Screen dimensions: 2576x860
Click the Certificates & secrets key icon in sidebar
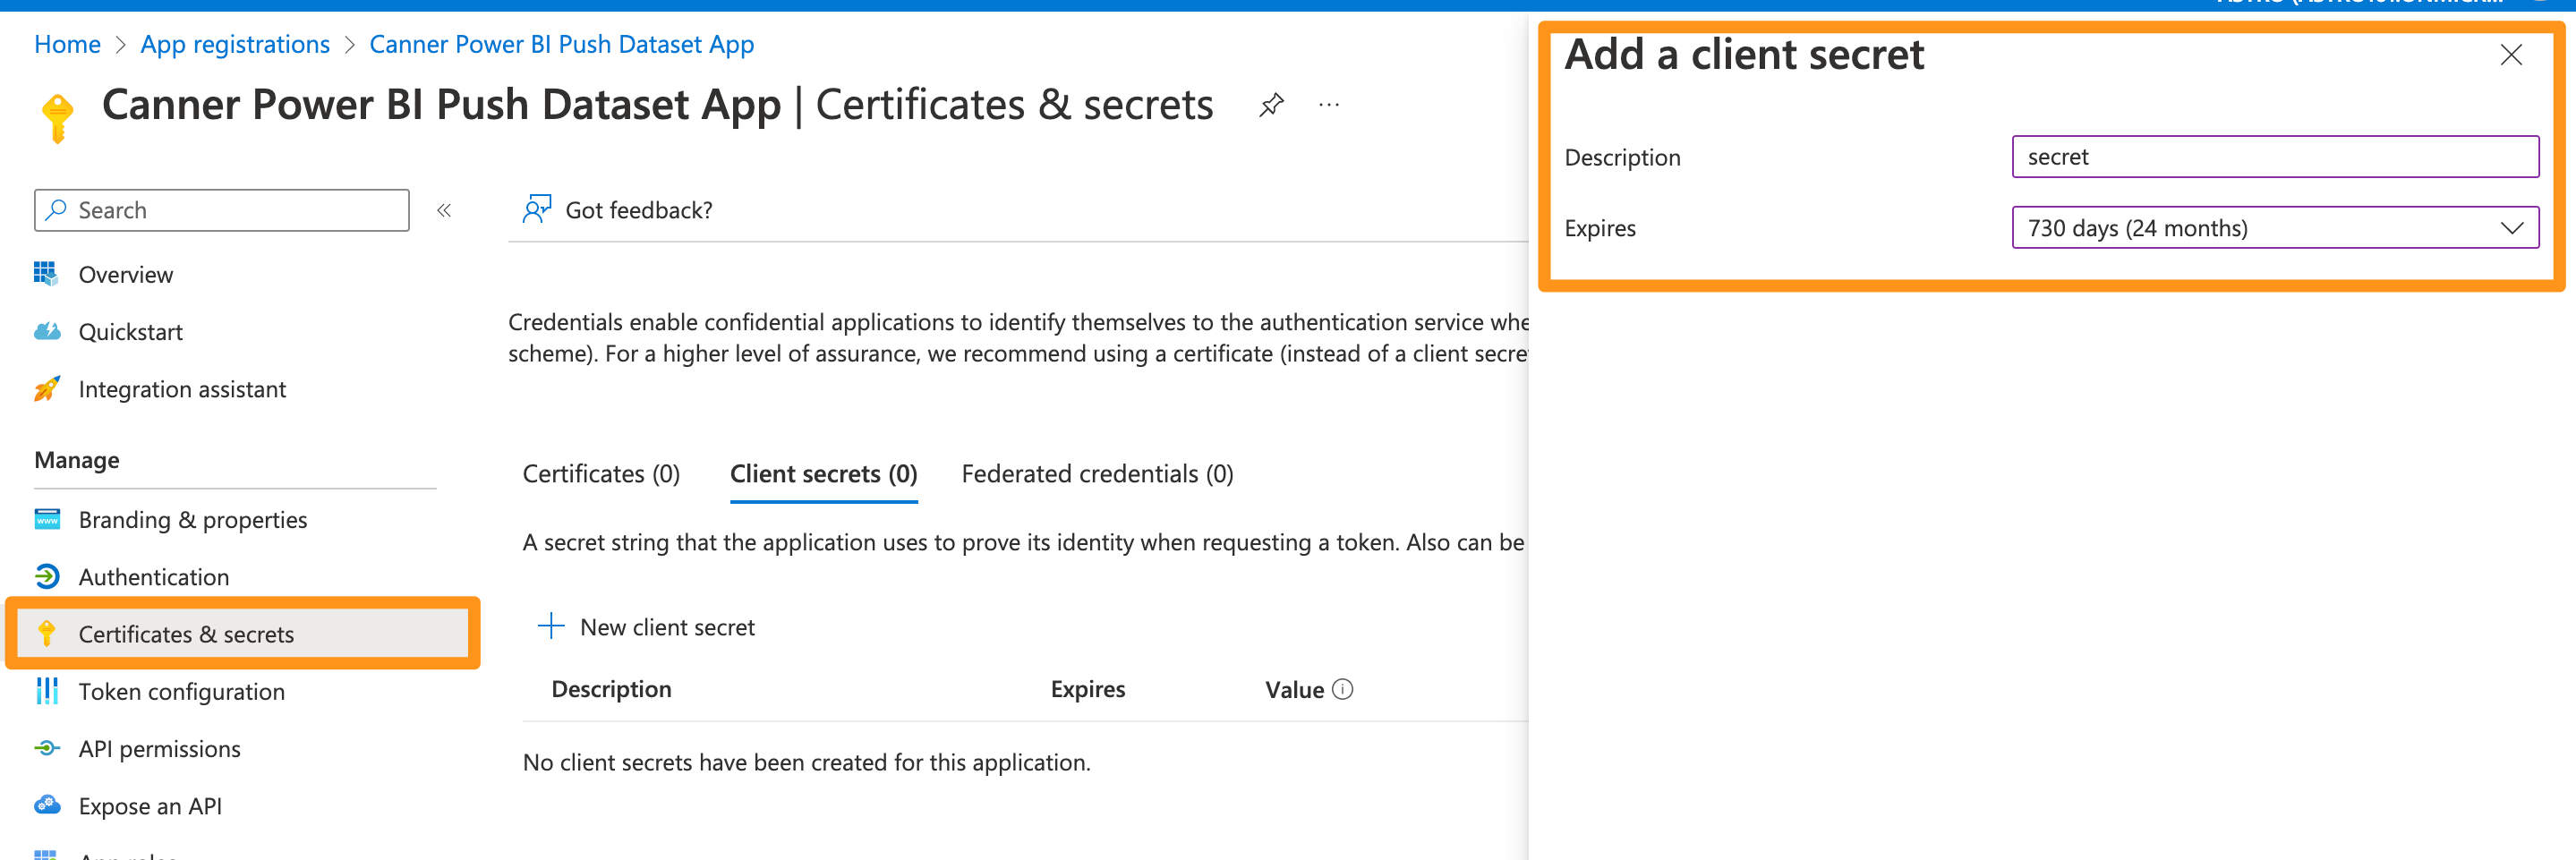(46, 633)
